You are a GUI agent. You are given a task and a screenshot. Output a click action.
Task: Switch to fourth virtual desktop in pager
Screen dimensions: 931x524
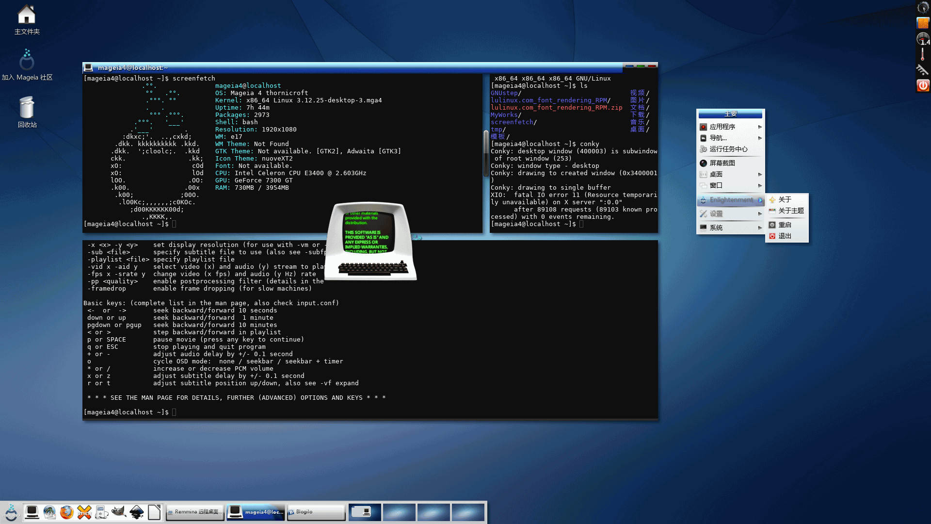[x=468, y=512]
